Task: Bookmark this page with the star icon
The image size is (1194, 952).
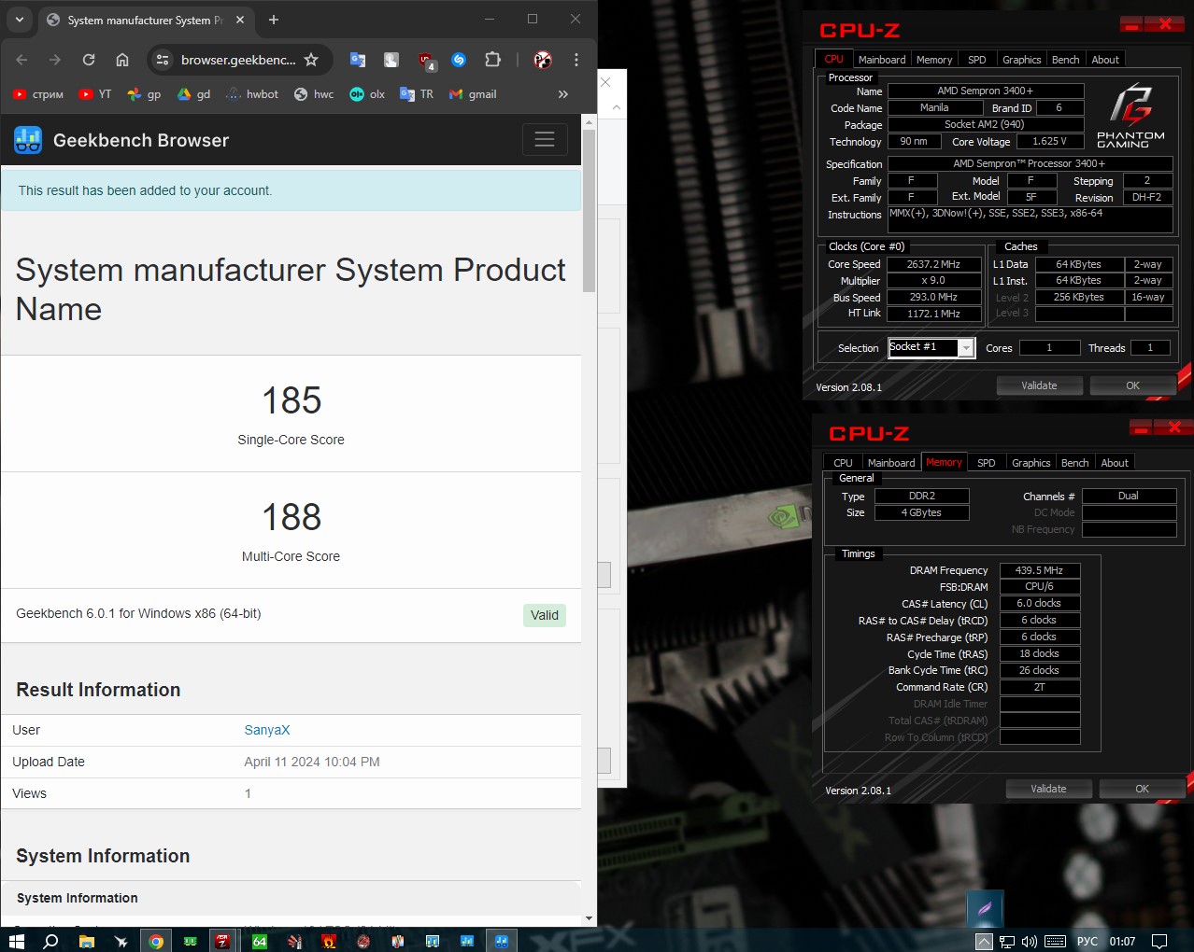Action: (x=311, y=60)
